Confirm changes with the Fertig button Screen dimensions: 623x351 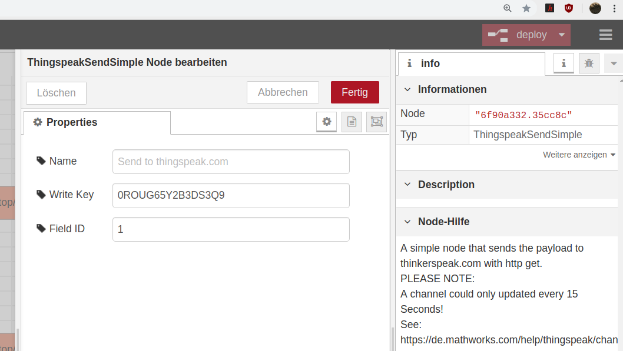pos(354,92)
